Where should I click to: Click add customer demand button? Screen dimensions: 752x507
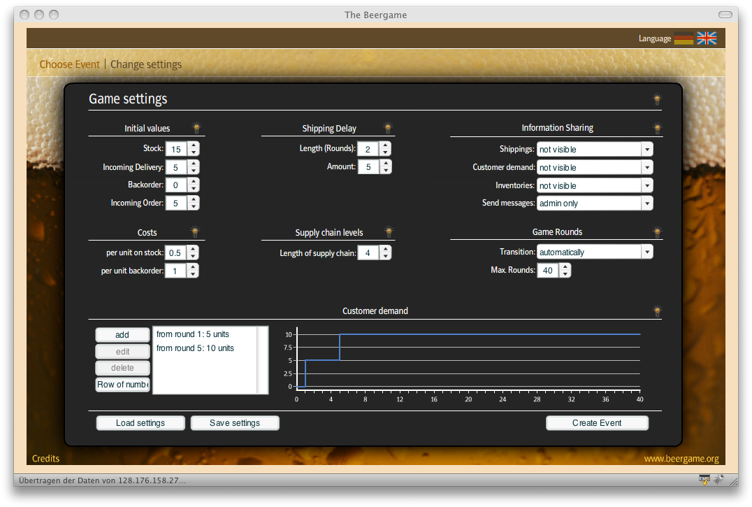pos(122,335)
